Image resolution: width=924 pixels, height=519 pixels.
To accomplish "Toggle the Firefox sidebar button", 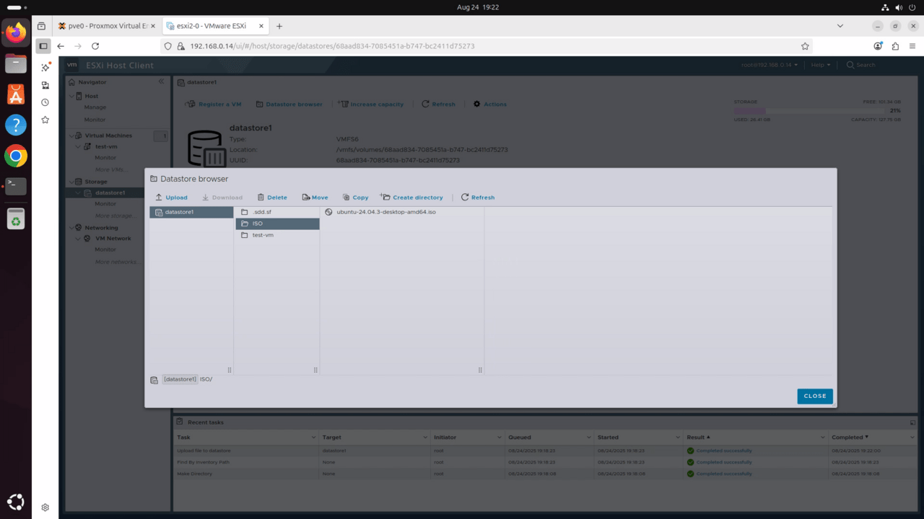I will point(43,46).
